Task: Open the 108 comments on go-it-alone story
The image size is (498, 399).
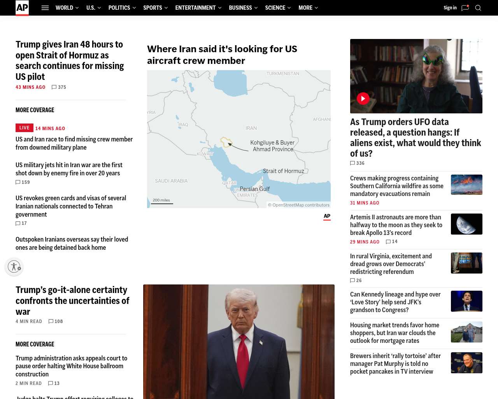Action: point(56,321)
